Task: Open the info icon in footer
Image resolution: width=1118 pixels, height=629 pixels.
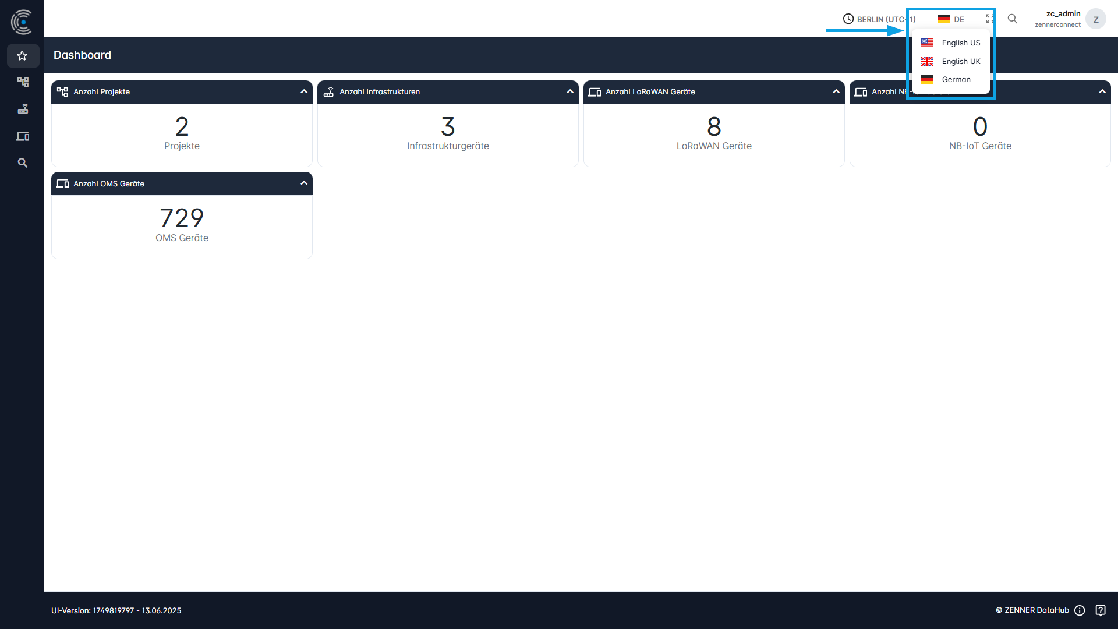Action: point(1080,610)
